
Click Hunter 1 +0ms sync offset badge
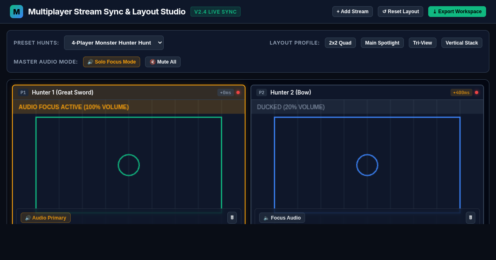pos(226,92)
